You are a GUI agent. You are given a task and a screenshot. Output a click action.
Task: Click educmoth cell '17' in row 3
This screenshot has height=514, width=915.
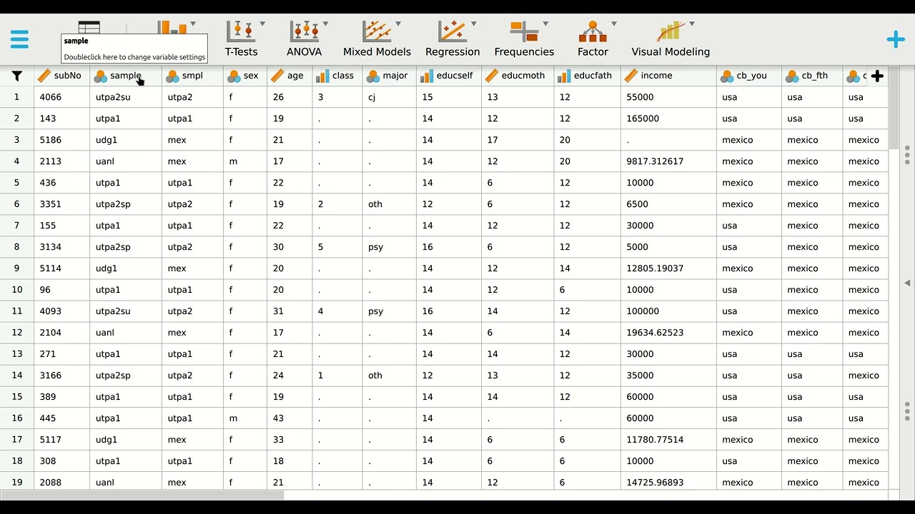point(518,140)
